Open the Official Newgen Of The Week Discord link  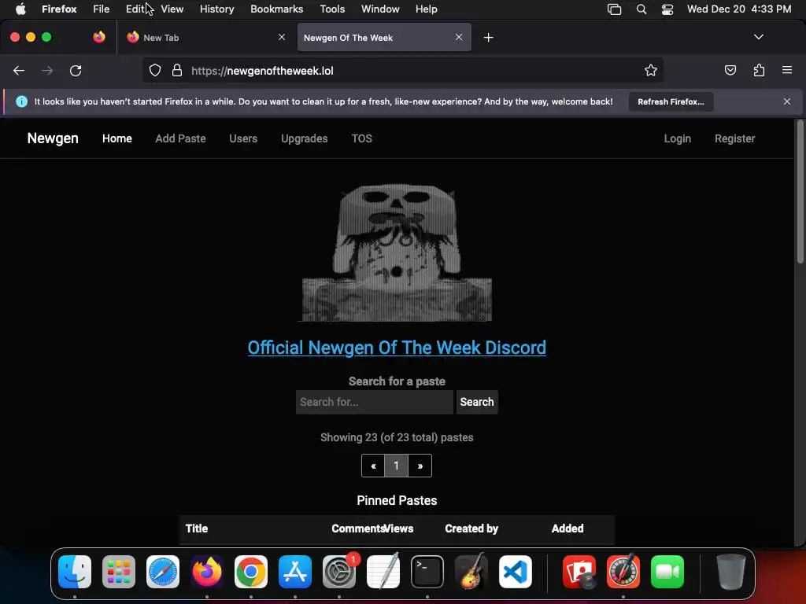[397, 348]
